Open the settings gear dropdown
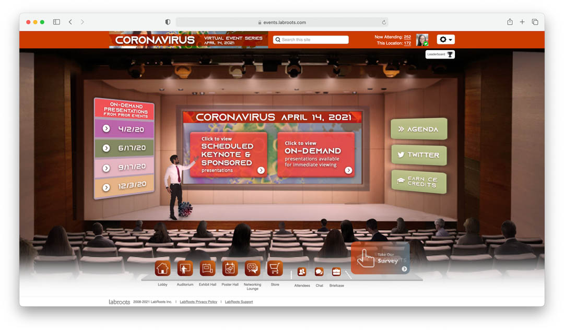The image size is (564, 332). click(x=445, y=40)
